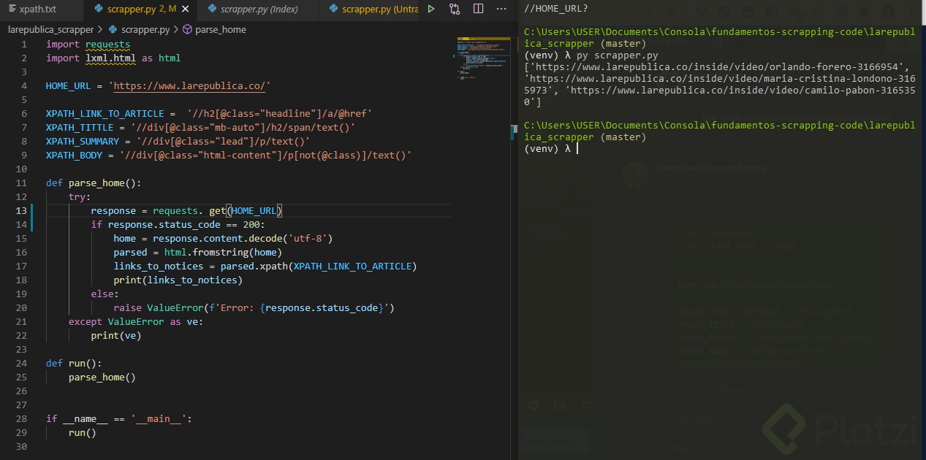Click line number 28 in the gutter
Image resolution: width=926 pixels, height=460 pixels.
tap(21, 419)
